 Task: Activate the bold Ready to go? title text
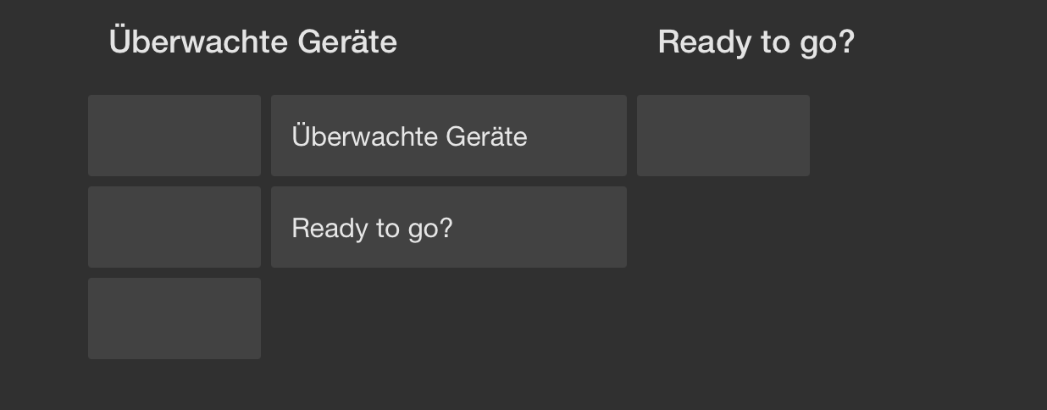[x=756, y=42]
